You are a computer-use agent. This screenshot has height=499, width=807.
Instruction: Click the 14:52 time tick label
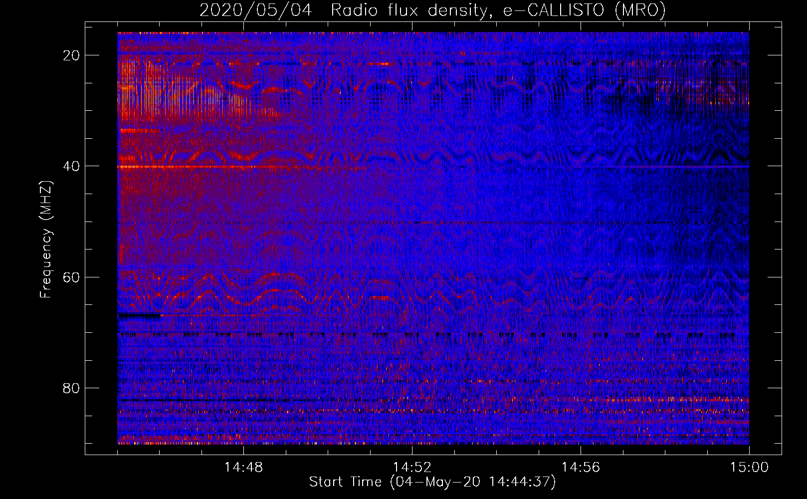[x=412, y=468]
